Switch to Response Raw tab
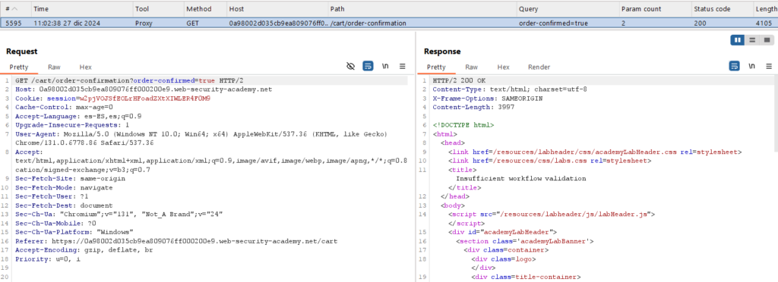The width and height of the screenshot is (778, 282). (x=471, y=67)
